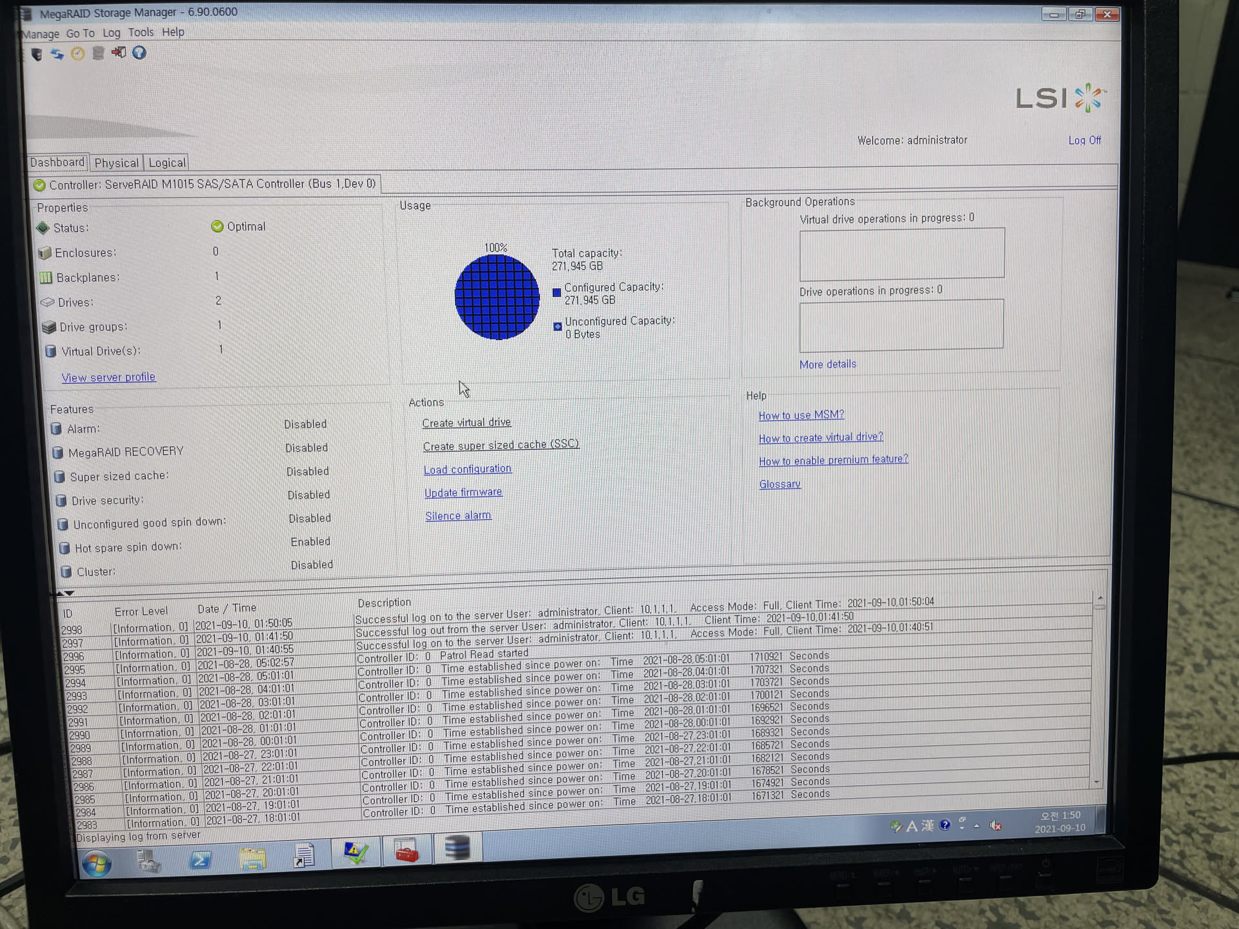Screen dimensions: 1239x929
Task: Open the Manage menu
Action: coord(41,34)
